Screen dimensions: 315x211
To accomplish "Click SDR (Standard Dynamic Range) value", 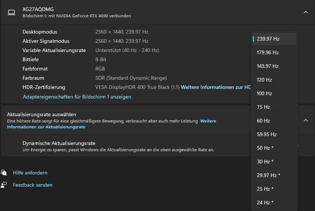I will tap(131, 78).
